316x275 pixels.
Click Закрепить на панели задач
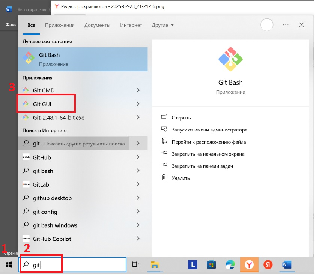pyautogui.click(x=202, y=166)
